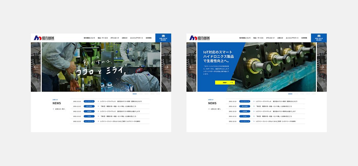This screenshot has width=358, height=166.
Task: Open 製品・サービス menu on the IoT slide page
Action: pyautogui.click(x=258, y=38)
